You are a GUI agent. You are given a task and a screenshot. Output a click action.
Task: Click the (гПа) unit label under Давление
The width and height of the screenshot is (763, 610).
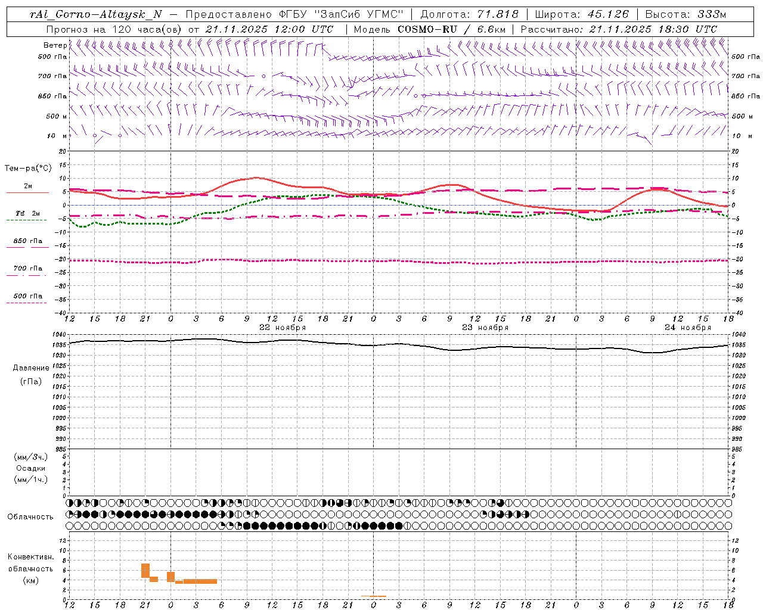click(x=31, y=382)
